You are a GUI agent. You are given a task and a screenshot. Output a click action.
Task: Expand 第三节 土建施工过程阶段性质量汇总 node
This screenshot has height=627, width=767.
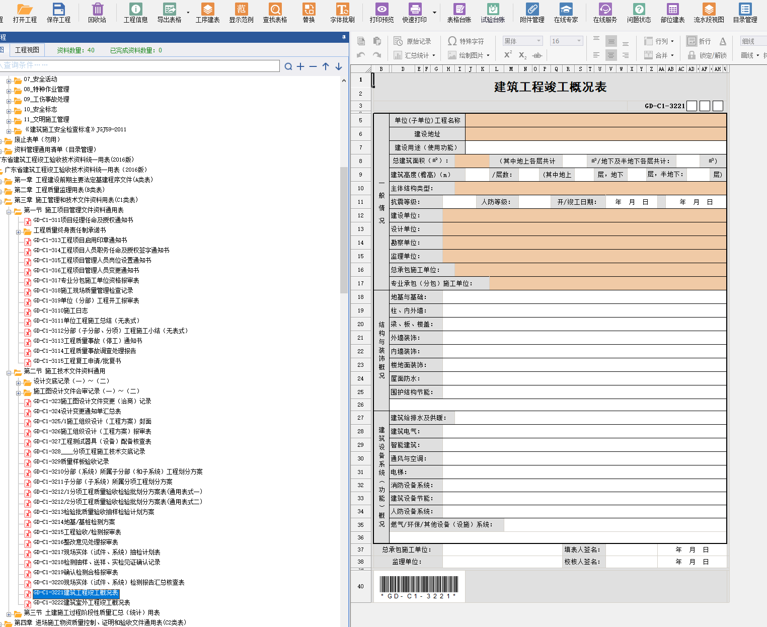coord(9,614)
